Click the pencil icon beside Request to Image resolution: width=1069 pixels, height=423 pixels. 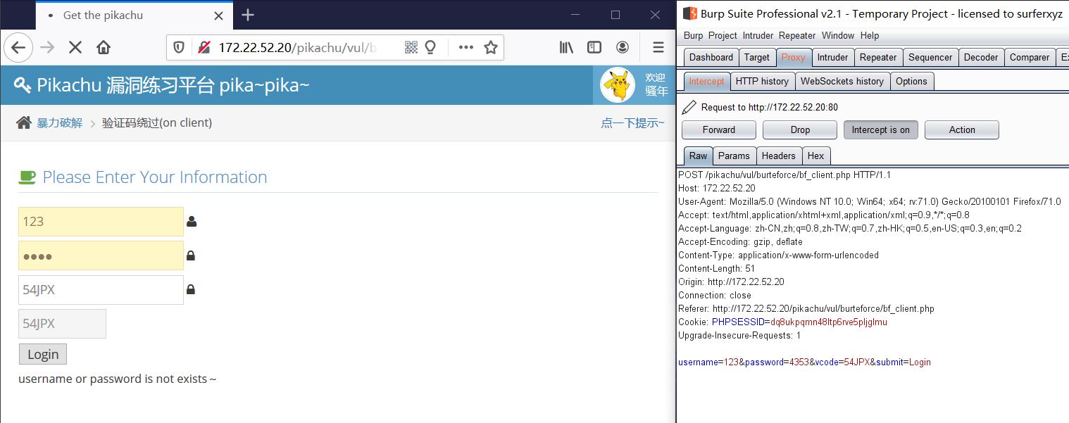tap(689, 107)
